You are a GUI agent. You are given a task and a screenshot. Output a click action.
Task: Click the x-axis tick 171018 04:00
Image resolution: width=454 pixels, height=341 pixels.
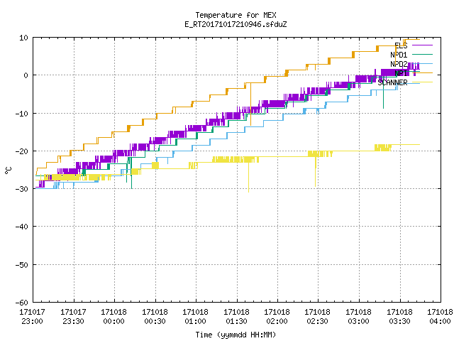point(440,316)
